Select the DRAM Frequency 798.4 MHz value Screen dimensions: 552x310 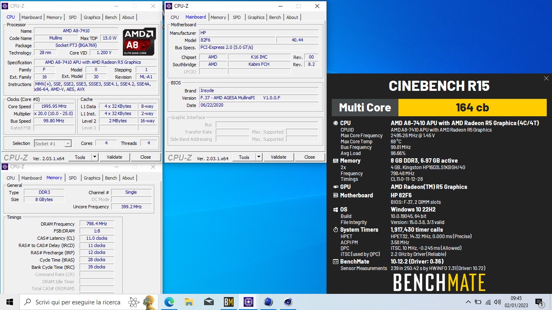click(97, 224)
